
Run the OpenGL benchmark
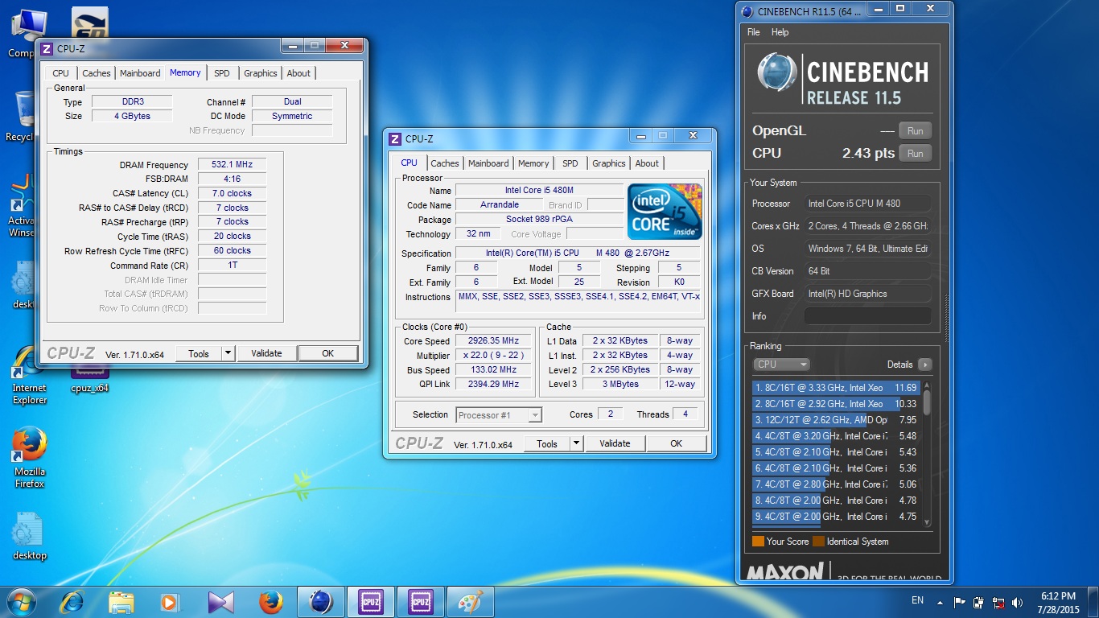(x=915, y=130)
